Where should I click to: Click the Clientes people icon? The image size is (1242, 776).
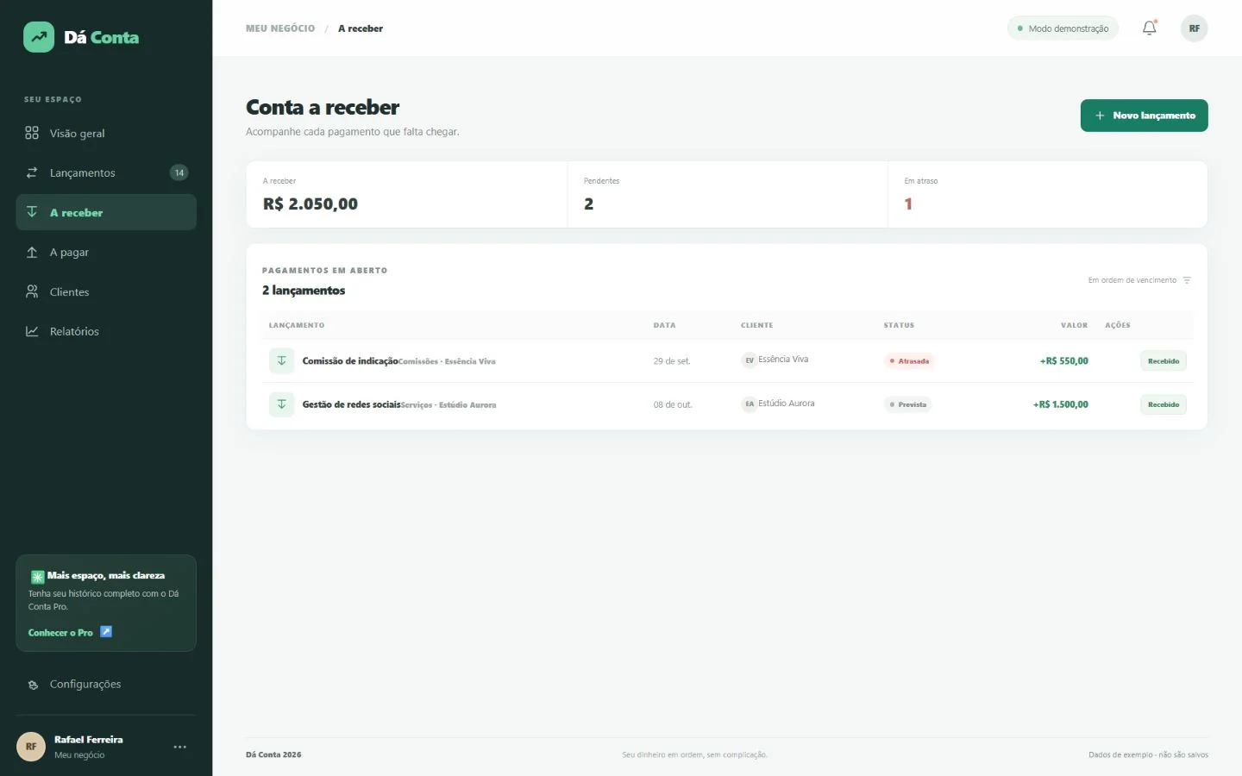click(x=32, y=291)
